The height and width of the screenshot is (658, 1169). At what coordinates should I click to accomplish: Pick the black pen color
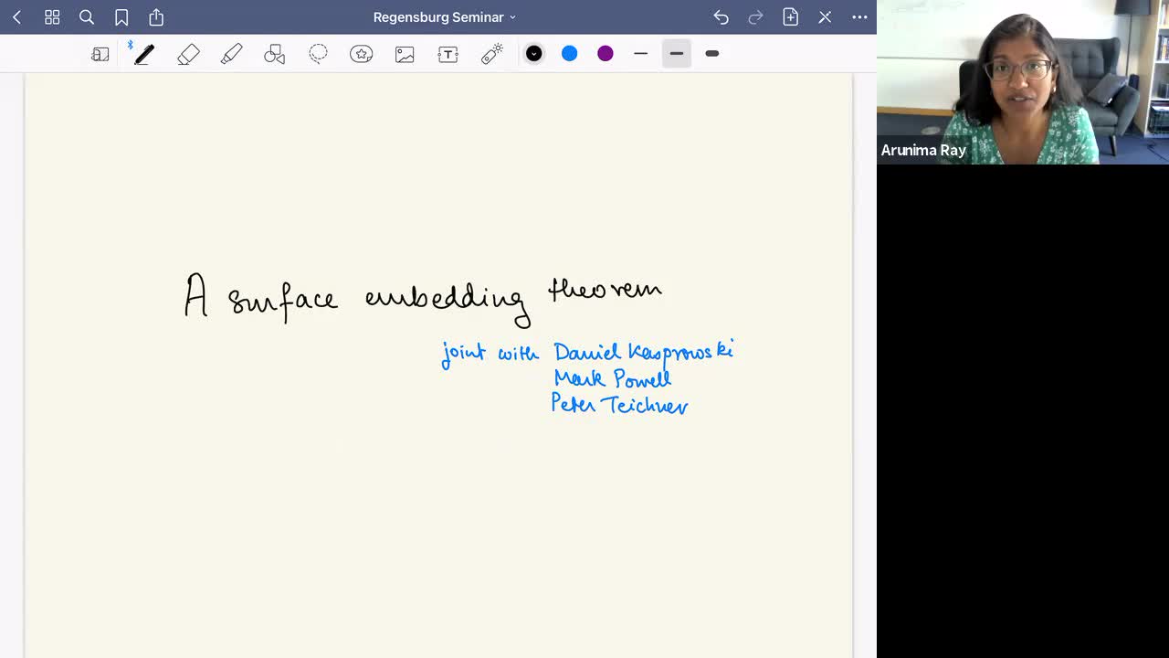coord(534,54)
